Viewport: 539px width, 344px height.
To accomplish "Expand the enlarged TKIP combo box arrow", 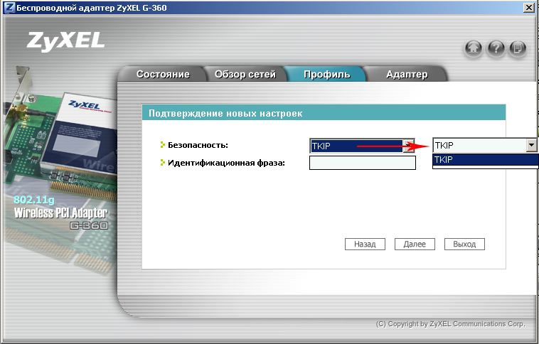I will tap(531, 145).
